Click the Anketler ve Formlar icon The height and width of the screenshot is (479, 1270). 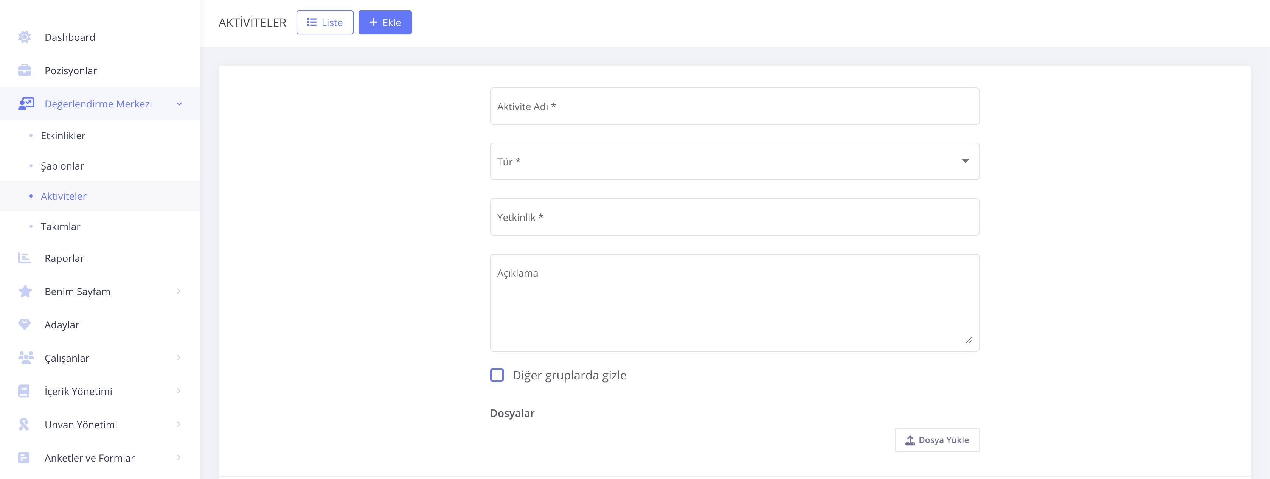[24, 457]
